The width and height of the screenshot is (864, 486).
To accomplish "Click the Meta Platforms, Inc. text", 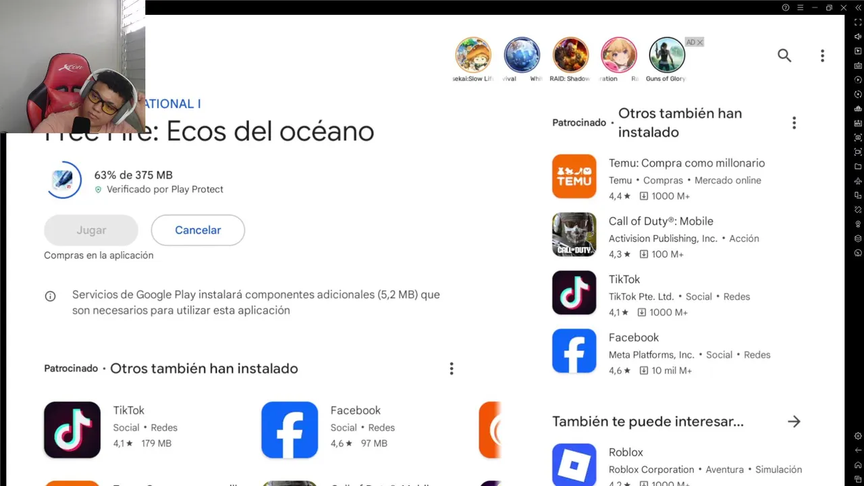I will point(651,355).
